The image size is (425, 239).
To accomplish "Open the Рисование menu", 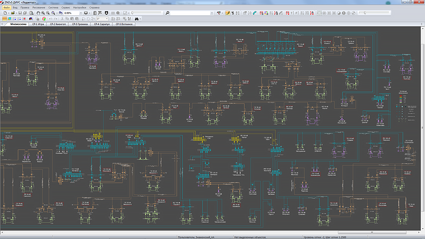I will pos(39,8).
